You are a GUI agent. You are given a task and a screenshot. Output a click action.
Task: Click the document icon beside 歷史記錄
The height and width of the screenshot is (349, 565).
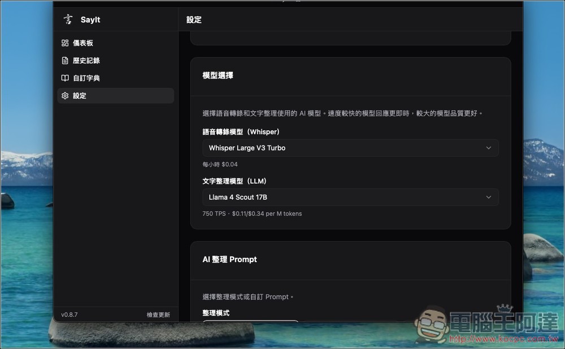click(65, 60)
